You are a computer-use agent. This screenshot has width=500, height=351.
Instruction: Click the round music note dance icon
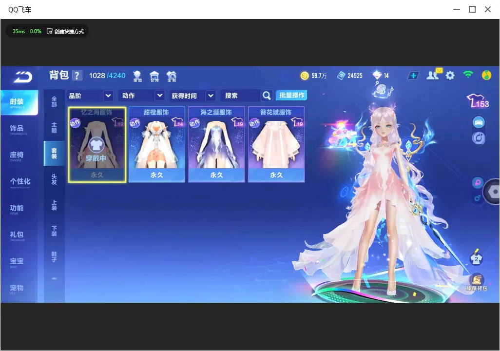[479, 138]
